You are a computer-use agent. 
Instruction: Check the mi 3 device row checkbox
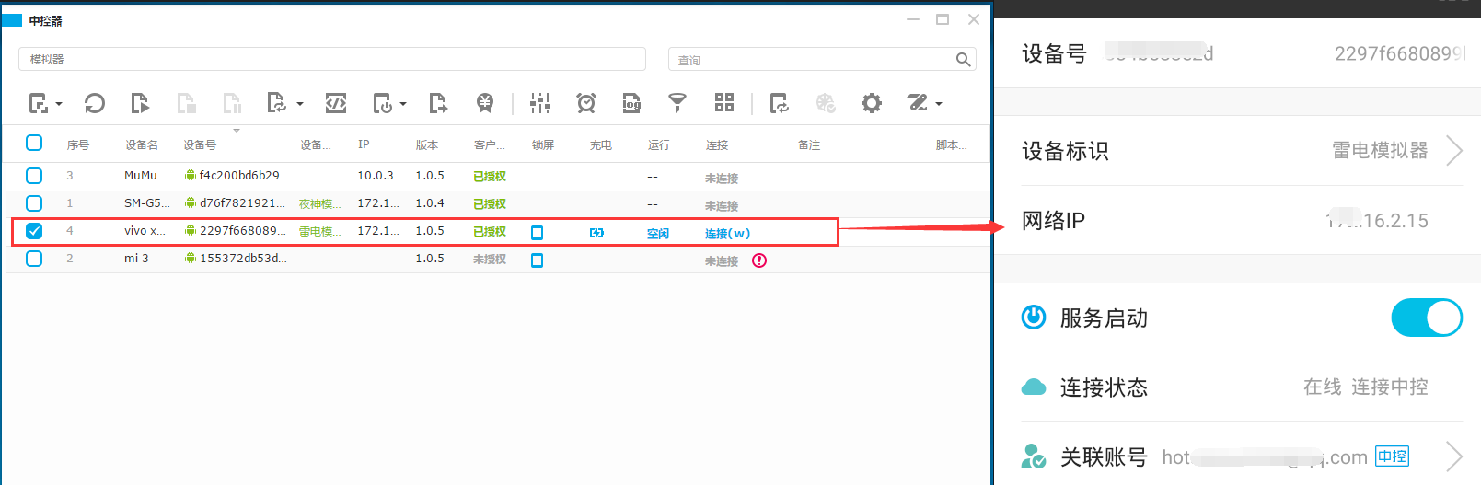34,259
